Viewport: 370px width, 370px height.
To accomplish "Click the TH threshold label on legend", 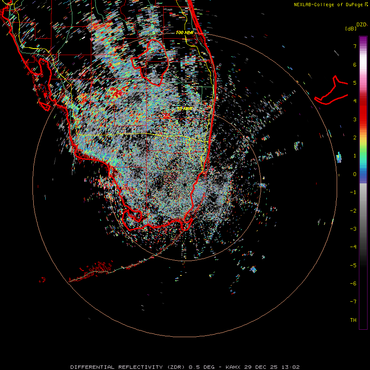I will 353,320.
